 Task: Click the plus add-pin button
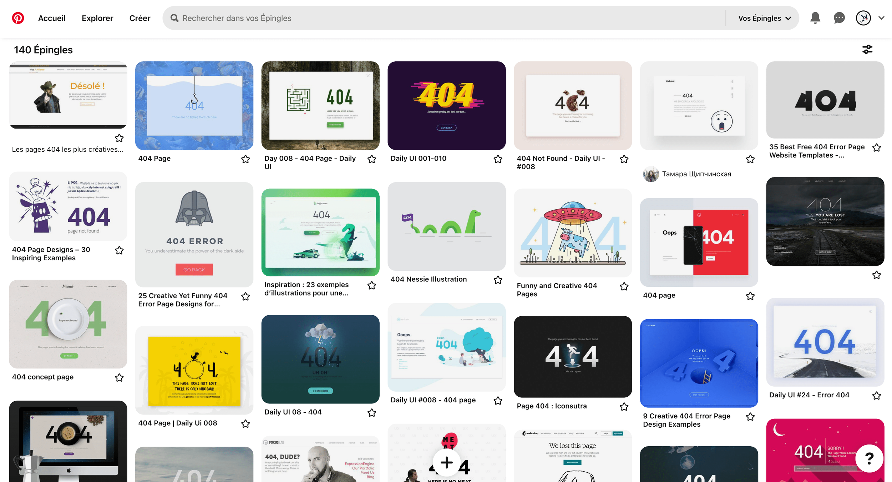pyautogui.click(x=446, y=463)
